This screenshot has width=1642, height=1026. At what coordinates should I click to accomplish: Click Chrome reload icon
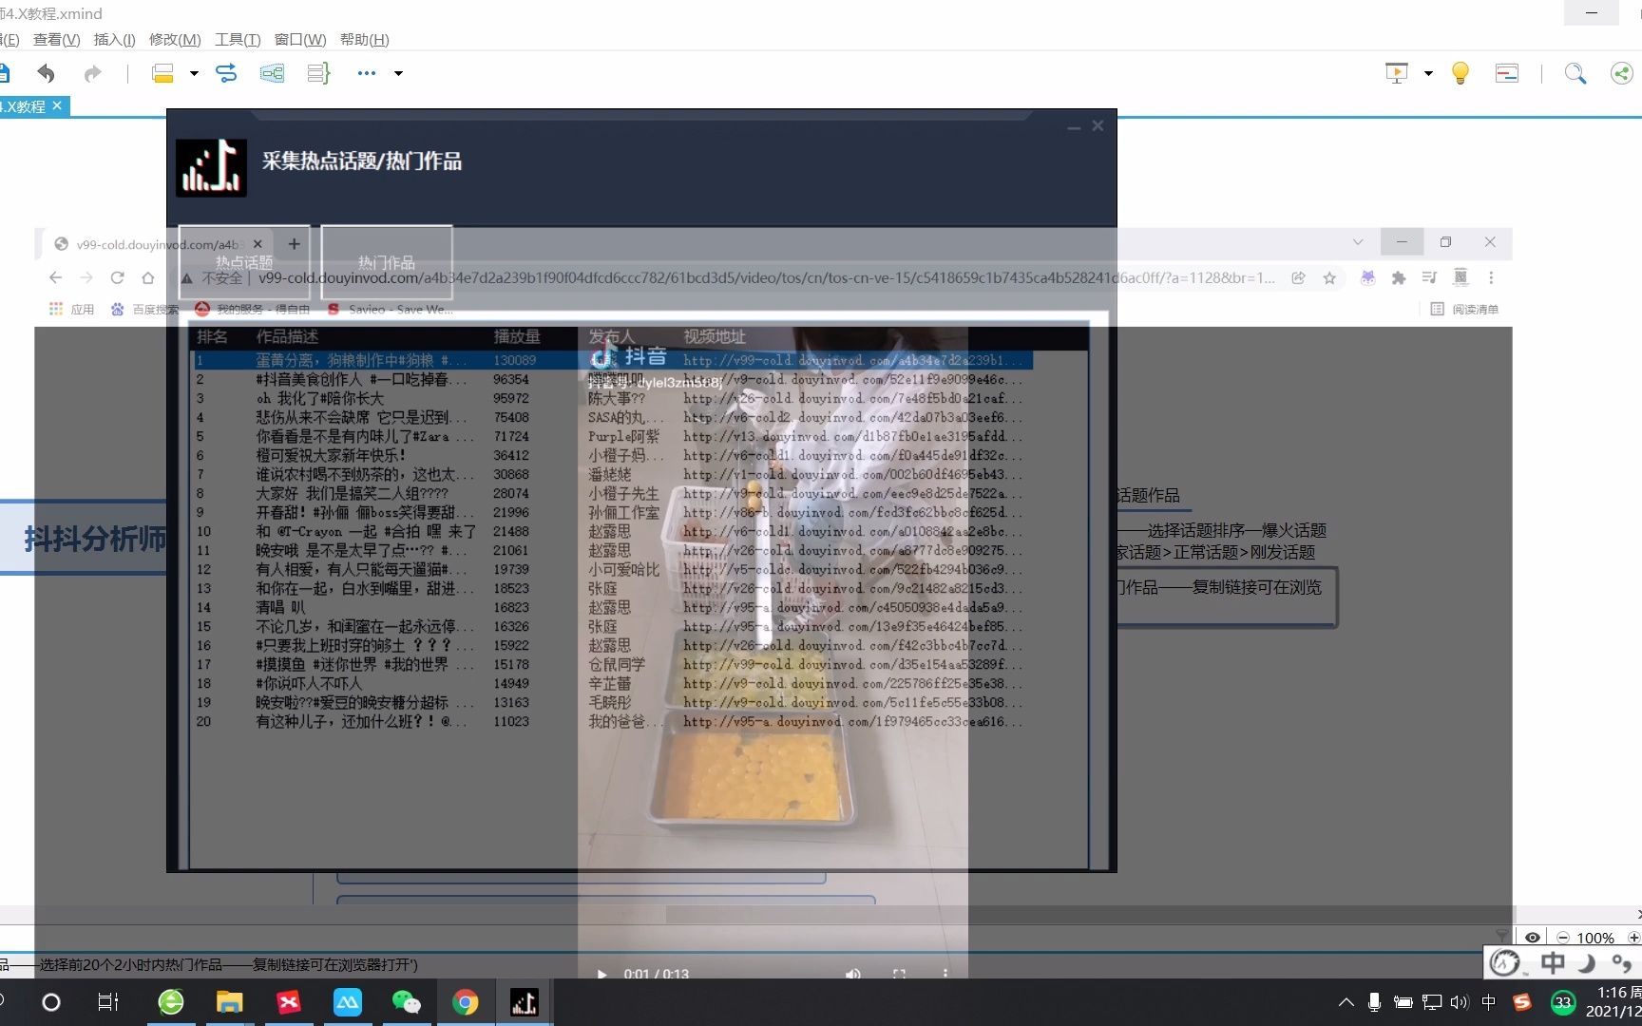(118, 277)
